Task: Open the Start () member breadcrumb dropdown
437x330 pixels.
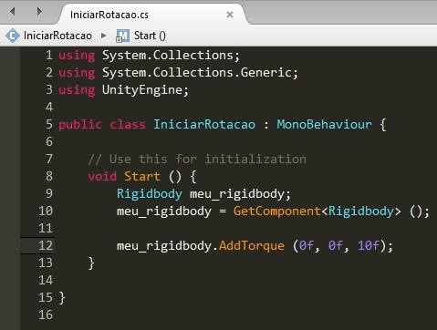Action: [x=150, y=36]
